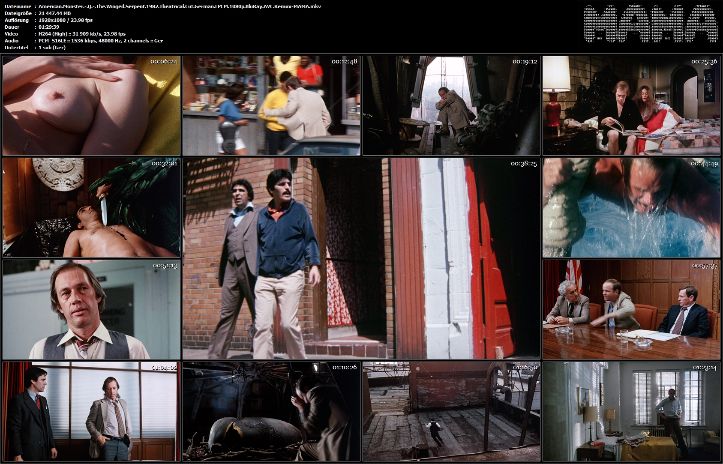Select the thumbnail marked 00:32:01
Image resolution: width=723 pixels, height=464 pixels.
coord(91,208)
